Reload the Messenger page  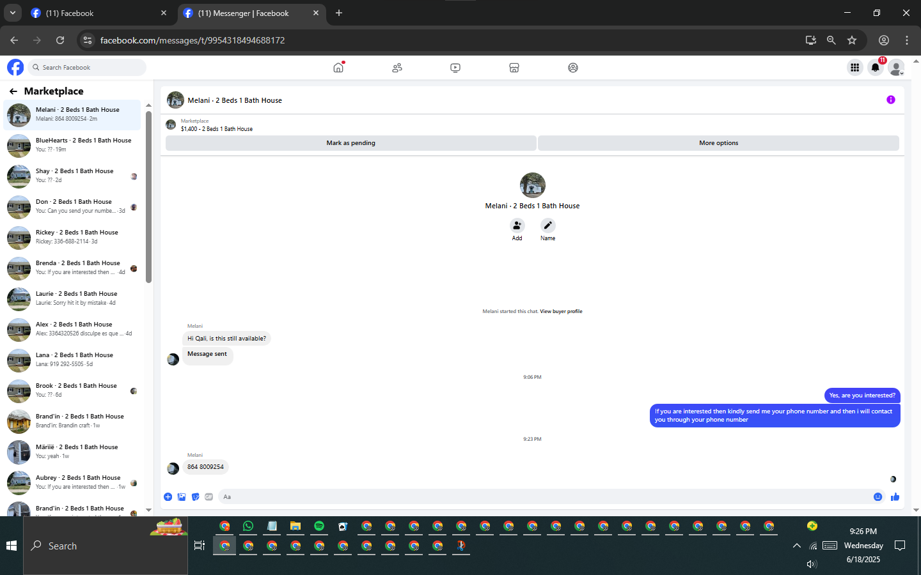click(x=60, y=40)
